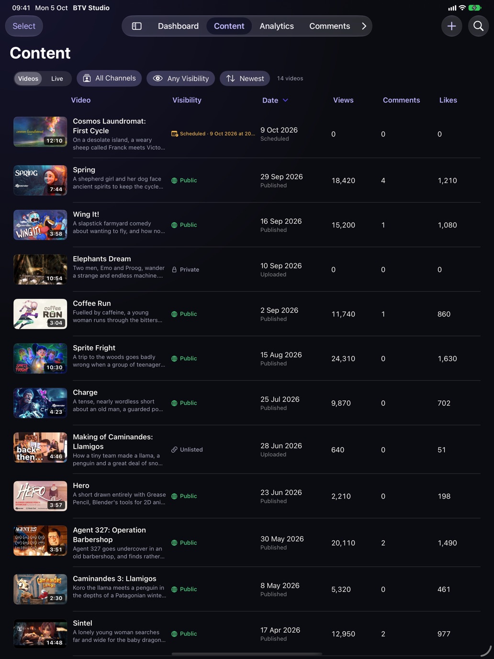Click the link icon in Making of Caminandes row
This screenshot has width=494, height=659.
tap(174, 450)
